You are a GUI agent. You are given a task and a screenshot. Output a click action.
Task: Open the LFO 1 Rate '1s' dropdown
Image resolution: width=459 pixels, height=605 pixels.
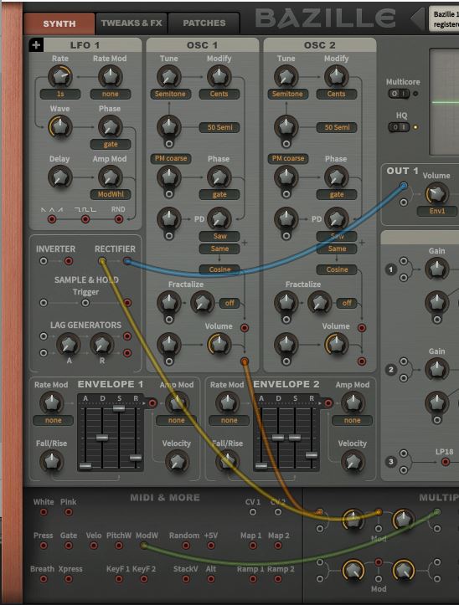click(60, 94)
